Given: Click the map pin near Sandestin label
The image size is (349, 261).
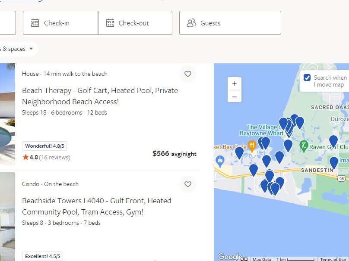Looking at the screenshot, I should (x=333, y=162).
